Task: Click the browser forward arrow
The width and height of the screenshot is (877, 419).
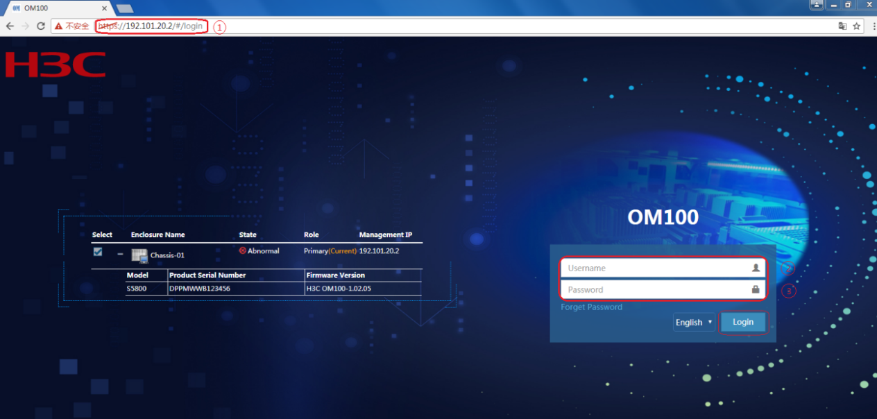Action: pyautogui.click(x=26, y=26)
